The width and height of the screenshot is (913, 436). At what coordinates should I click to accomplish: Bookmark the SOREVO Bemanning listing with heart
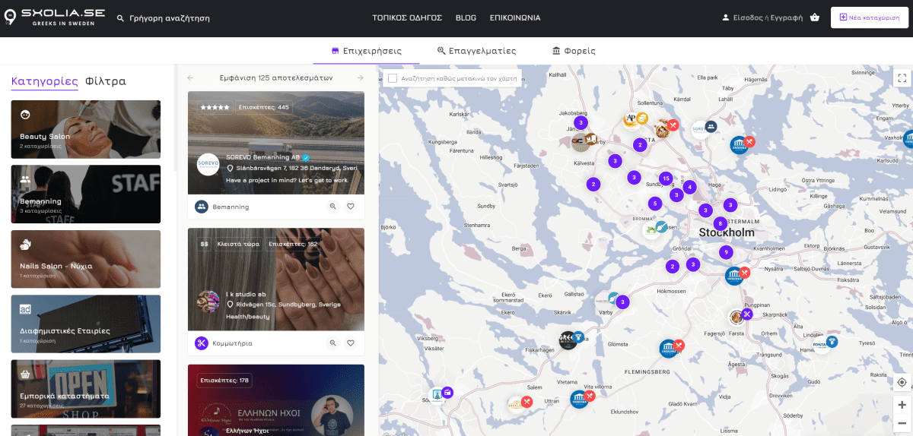(351, 207)
